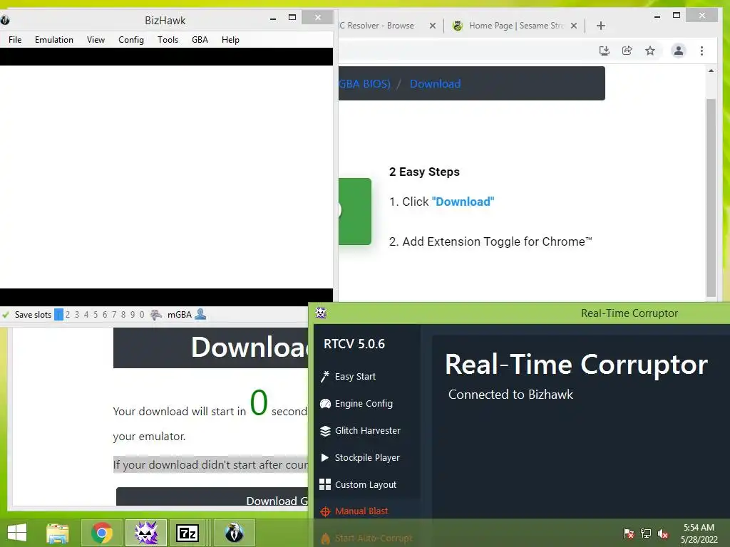The height and width of the screenshot is (547, 730).
Task: Click the Real-Time Corruptor title bar icon
Action: pos(321,313)
